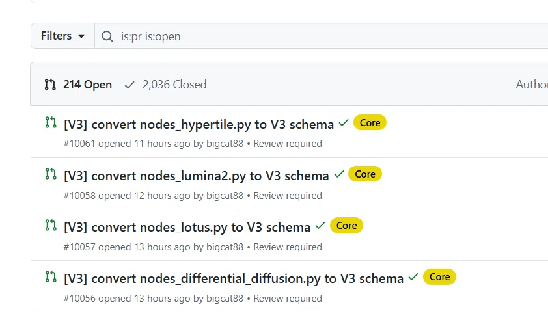548x320 pixels.
Task: Open the Filters dropdown
Action: point(62,36)
